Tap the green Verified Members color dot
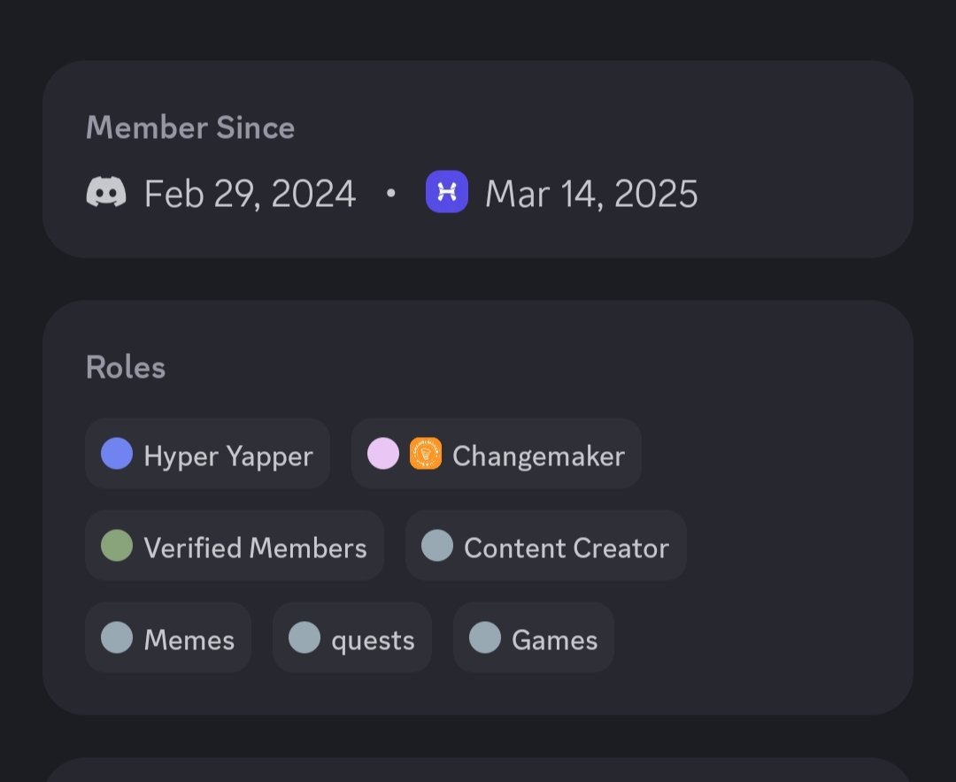Image resolution: width=956 pixels, height=782 pixels. pos(117,545)
